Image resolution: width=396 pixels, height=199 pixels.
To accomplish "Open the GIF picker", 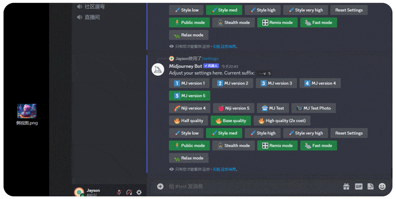I will pos(359,187).
